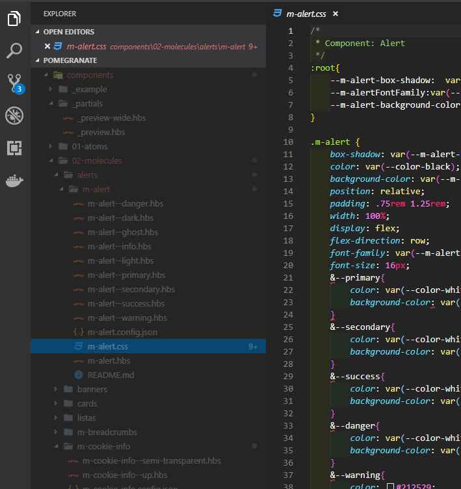The width and height of the screenshot is (461, 489).
Task: Click the #212529 color swatch in code
Action: (390, 486)
